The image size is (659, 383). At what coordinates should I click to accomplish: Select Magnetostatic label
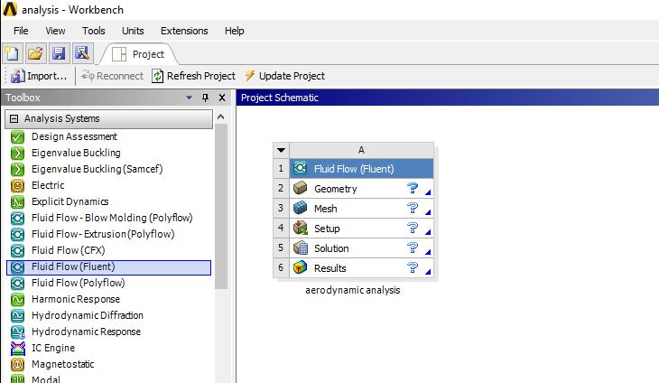tap(63, 364)
